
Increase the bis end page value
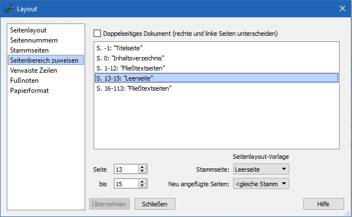click(x=142, y=181)
